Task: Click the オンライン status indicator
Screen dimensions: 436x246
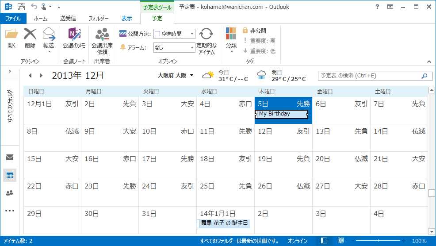Action: click(x=298, y=241)
